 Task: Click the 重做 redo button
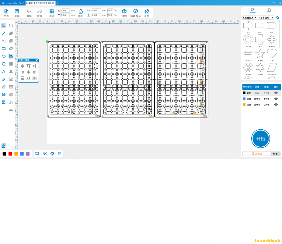pos(40,13)
